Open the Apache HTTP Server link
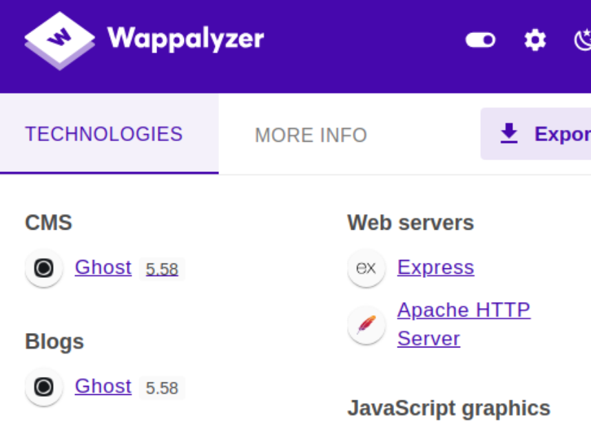 click(x=464, y=324)
